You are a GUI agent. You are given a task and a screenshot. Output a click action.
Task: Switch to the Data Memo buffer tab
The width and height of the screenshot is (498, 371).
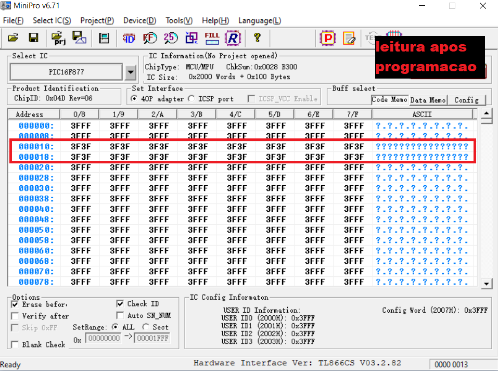click(428, 100)
